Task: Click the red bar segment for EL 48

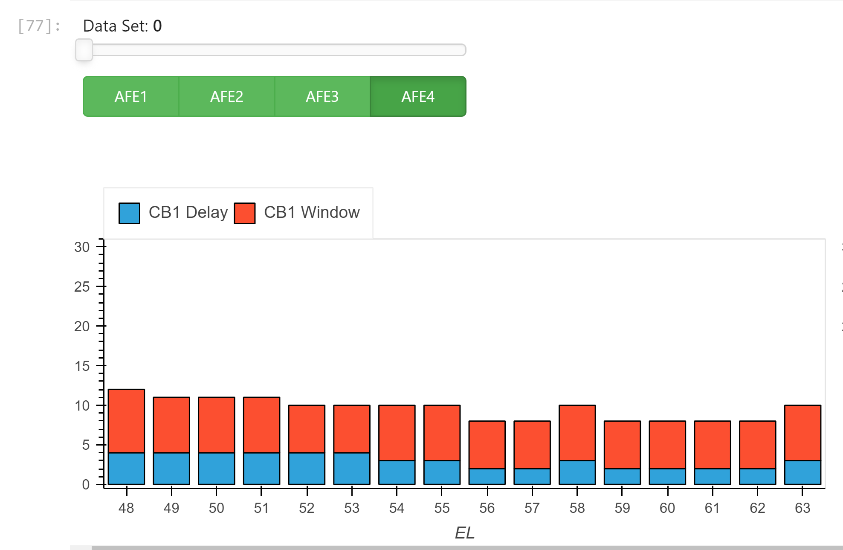Action: tap(126, 421)
